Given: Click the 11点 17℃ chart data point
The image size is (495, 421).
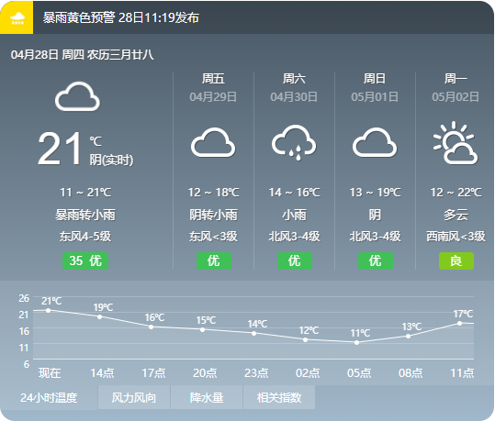Looking at the screenshot, I should (459, 323).
